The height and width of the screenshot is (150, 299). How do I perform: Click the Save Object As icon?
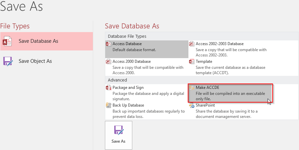(8, 61)
